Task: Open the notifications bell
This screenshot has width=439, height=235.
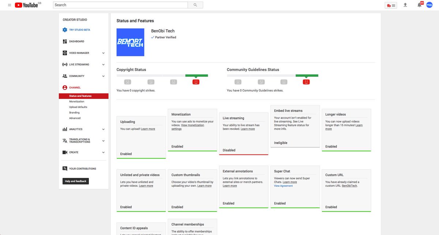Action: (x=420, y=5)
